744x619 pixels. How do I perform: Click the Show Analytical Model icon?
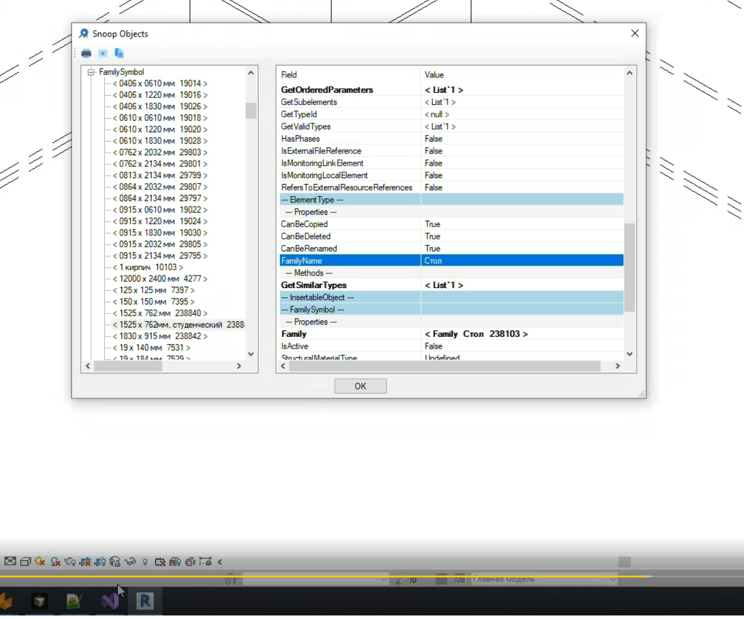pos(175,562)
